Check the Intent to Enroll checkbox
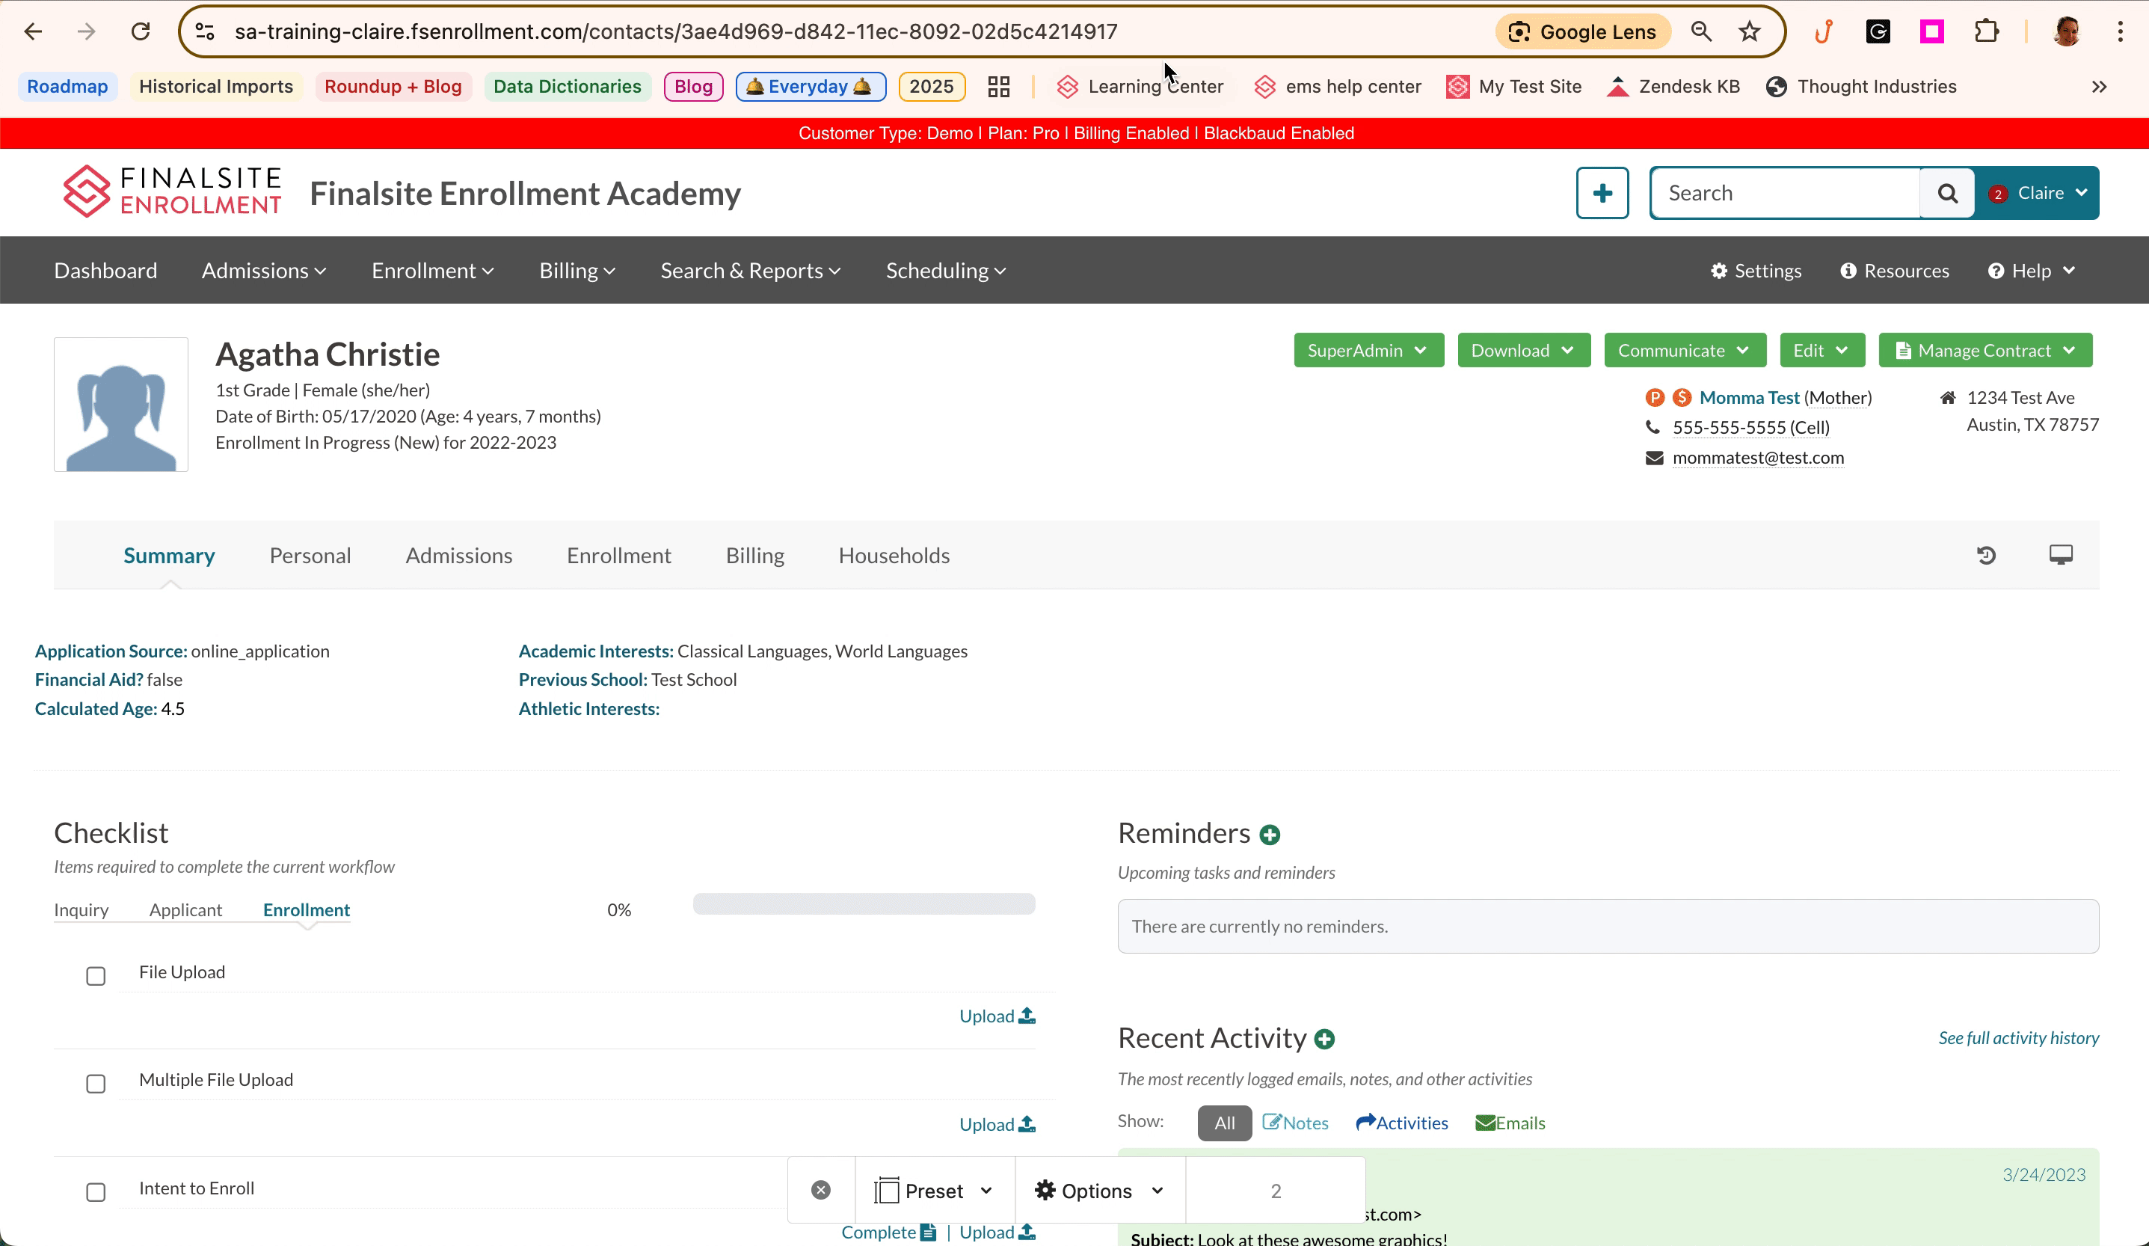2149x1246 pixels. coord(96,1191)
